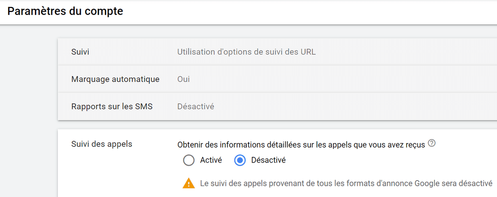This screenshot has width=497, height=197.
Task: Select the Activé radio button
Action: pyautogui.click(x=189, y=160)
